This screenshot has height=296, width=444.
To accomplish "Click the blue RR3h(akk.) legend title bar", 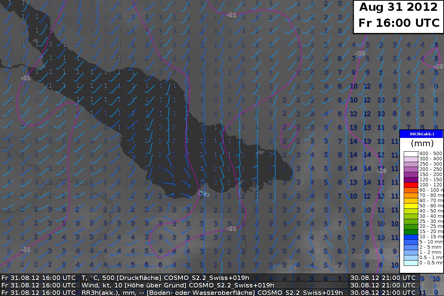I will 421,134.
